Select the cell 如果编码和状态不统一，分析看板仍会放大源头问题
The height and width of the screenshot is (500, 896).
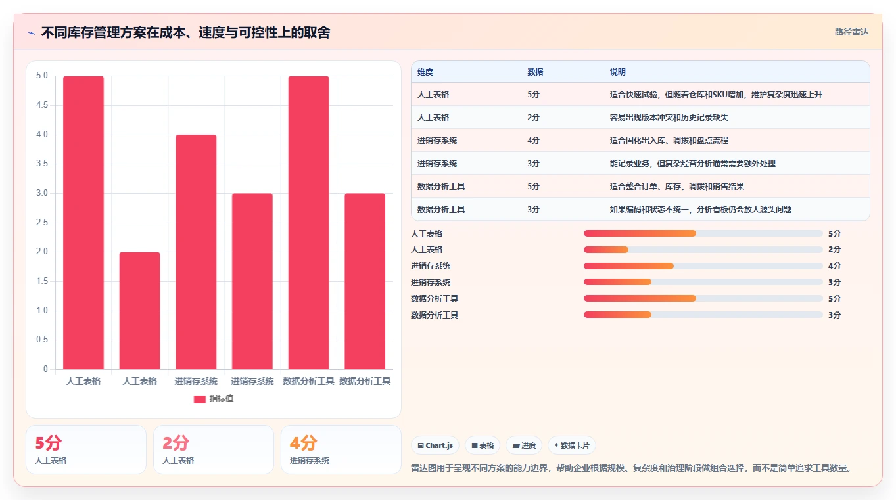click(701, 210)
